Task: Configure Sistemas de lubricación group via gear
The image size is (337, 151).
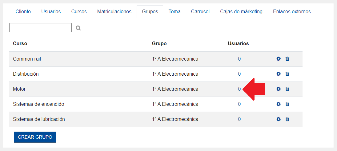Action: (279, 119)
